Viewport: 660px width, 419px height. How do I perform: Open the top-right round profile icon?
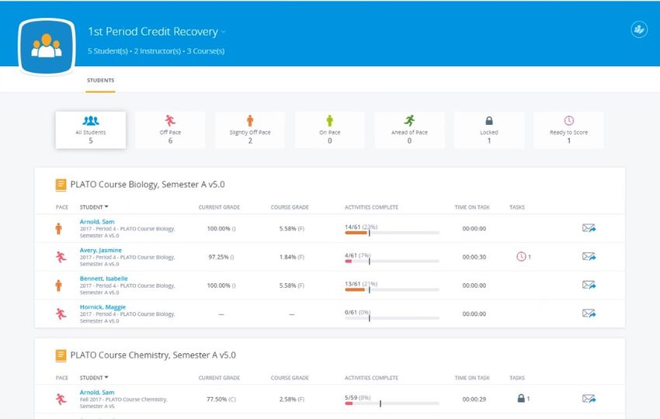(x=639, y=29)
